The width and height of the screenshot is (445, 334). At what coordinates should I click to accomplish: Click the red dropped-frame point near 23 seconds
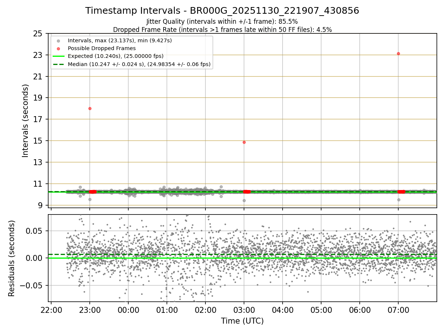pos(398,53)
